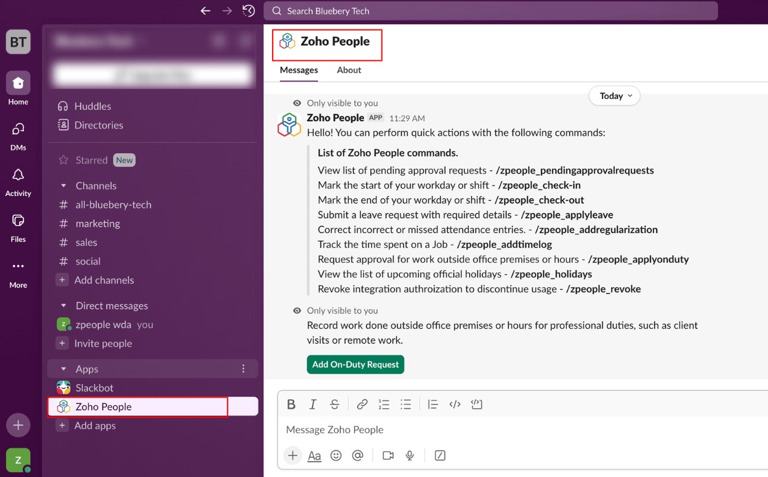Image resolution: width=768 pixels, height=477 pixels.
Task: Open the emoji picker
Action: tap(336, 455)
